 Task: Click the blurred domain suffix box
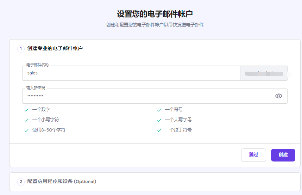[x=264, y=73]
